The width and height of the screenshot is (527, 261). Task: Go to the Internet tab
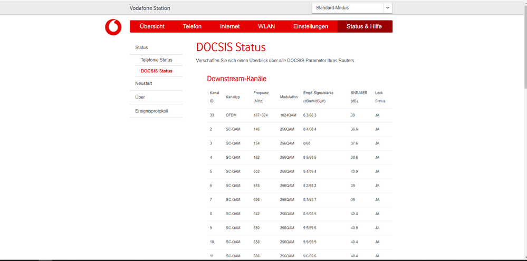coord(230,26)
